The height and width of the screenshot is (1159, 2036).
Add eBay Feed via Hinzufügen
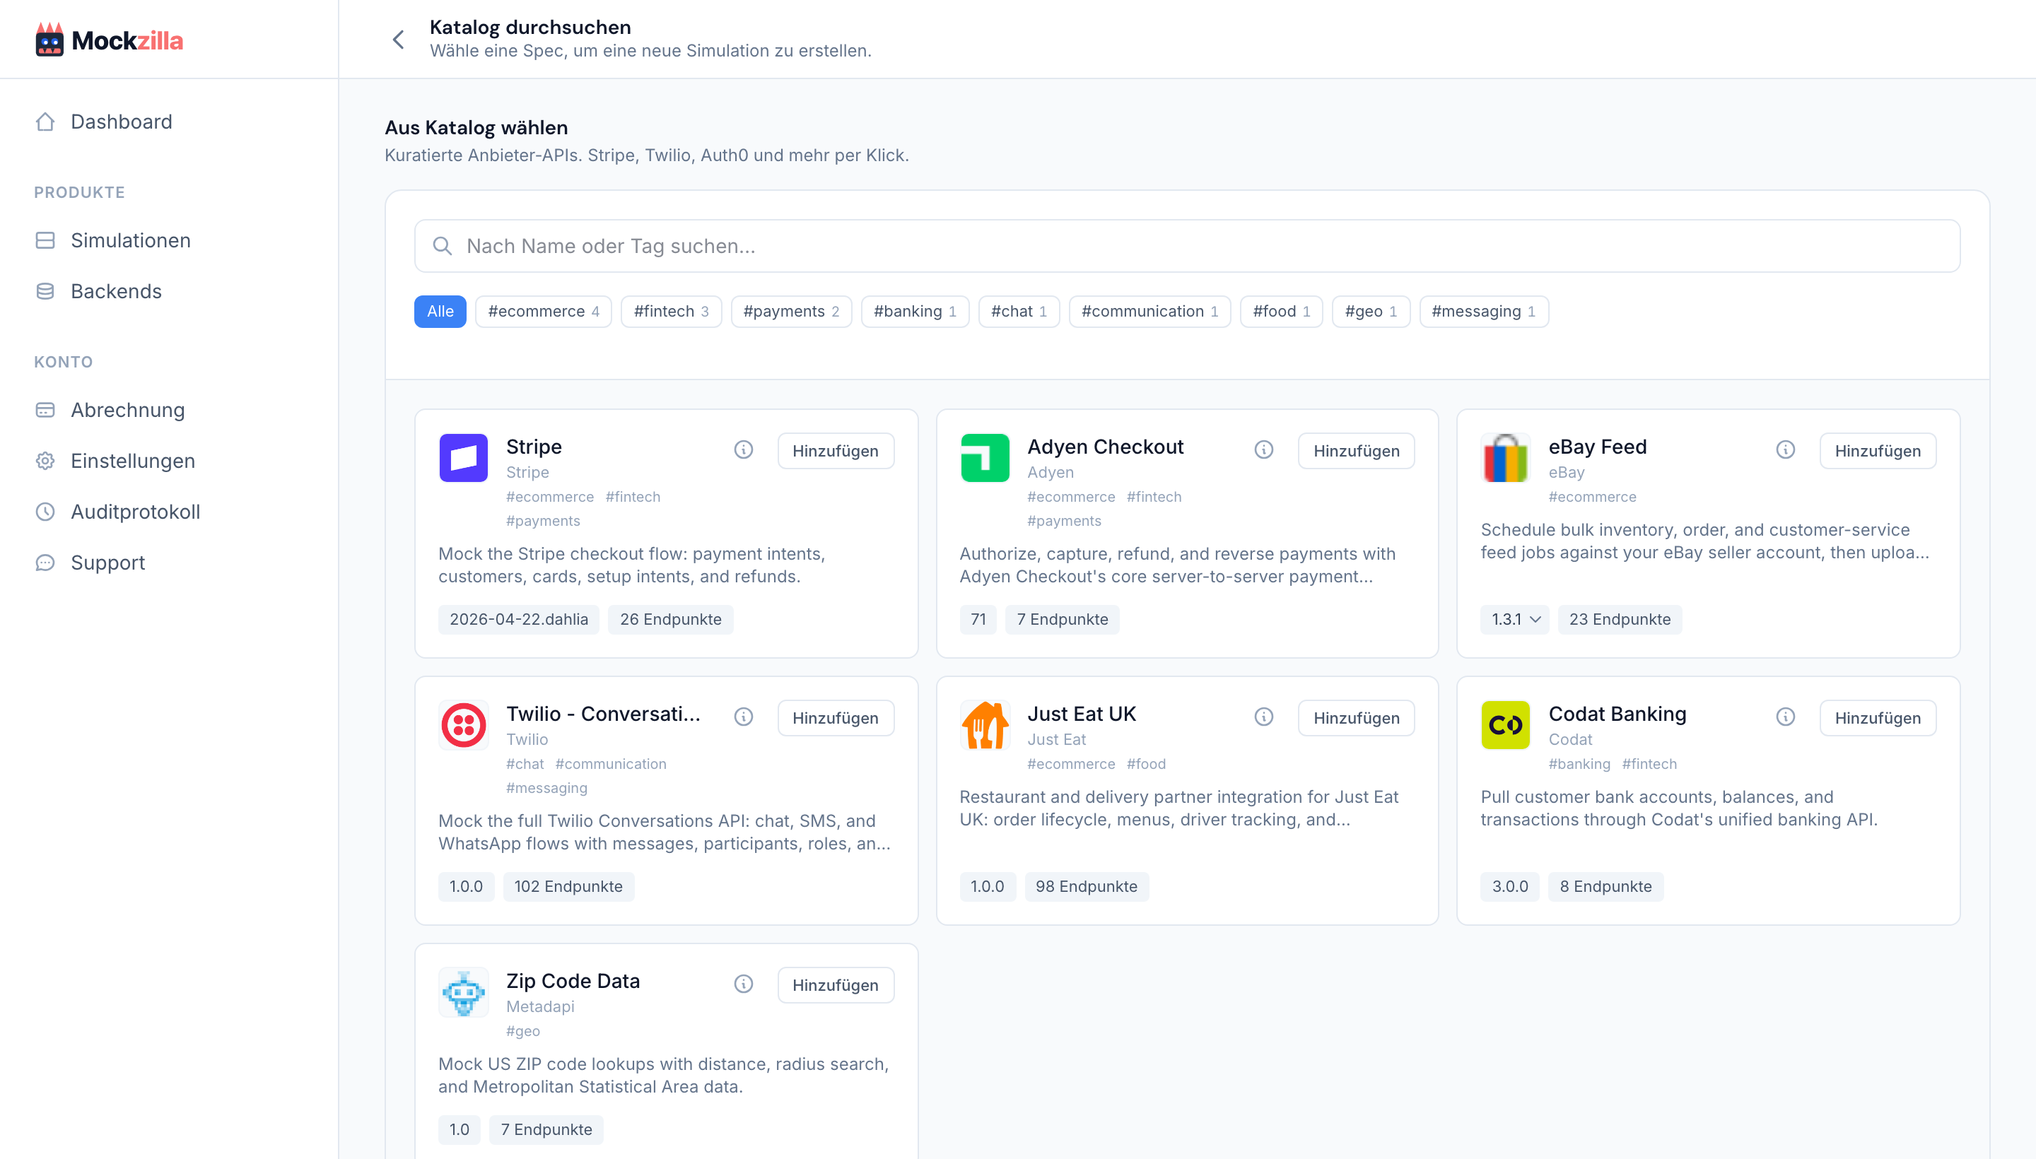pyautogui.click(x=1878, y=451)
